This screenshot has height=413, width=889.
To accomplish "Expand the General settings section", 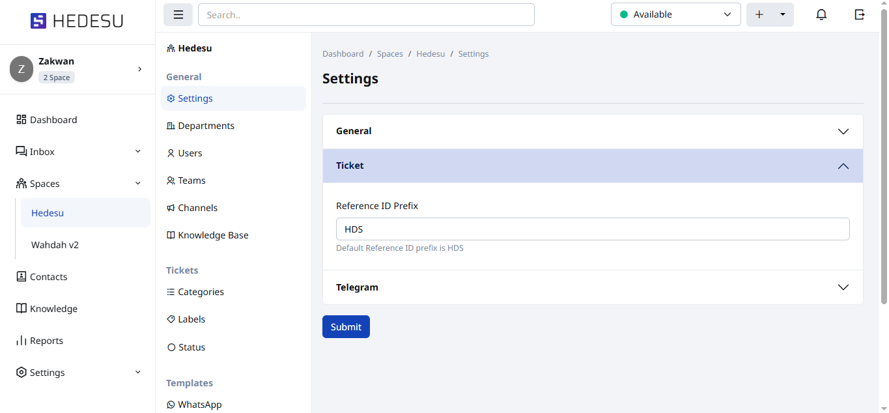I will tap(593, 132).
